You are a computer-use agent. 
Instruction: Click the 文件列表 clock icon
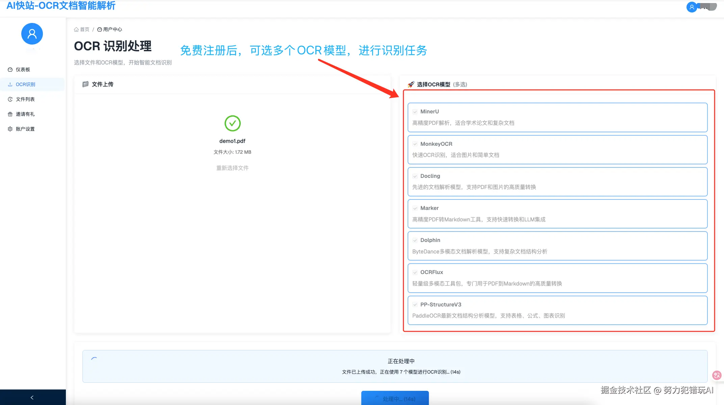tap(10, 99)
